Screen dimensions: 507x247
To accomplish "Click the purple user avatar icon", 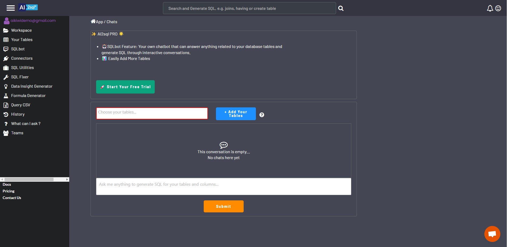I will [x=6, y=21].
